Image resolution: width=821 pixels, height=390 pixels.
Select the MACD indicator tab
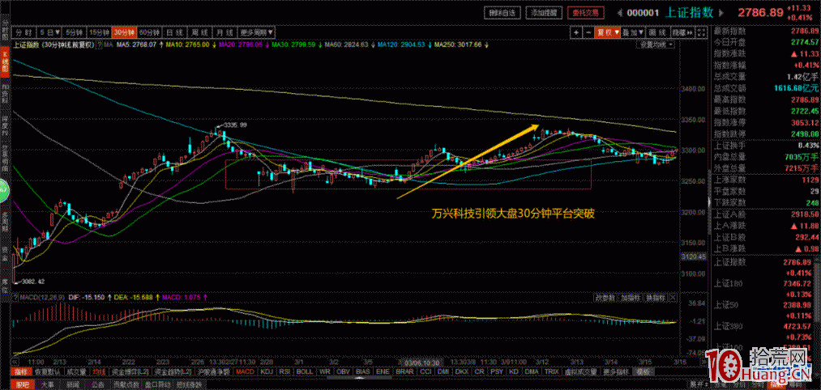tap(245, 371)
